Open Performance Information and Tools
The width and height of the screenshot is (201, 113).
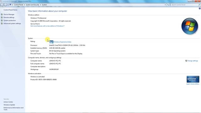pyautogui.click(x=14, y=109)
